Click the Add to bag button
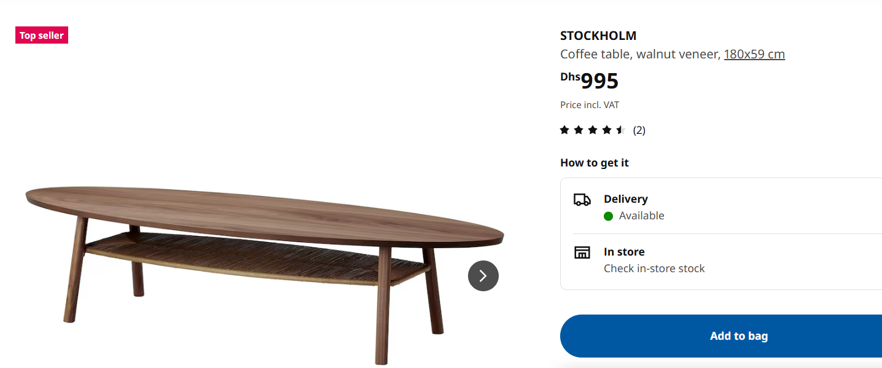The height and width of the screenshot is (368, 882). pyautogui.click(x=738, y=336)
